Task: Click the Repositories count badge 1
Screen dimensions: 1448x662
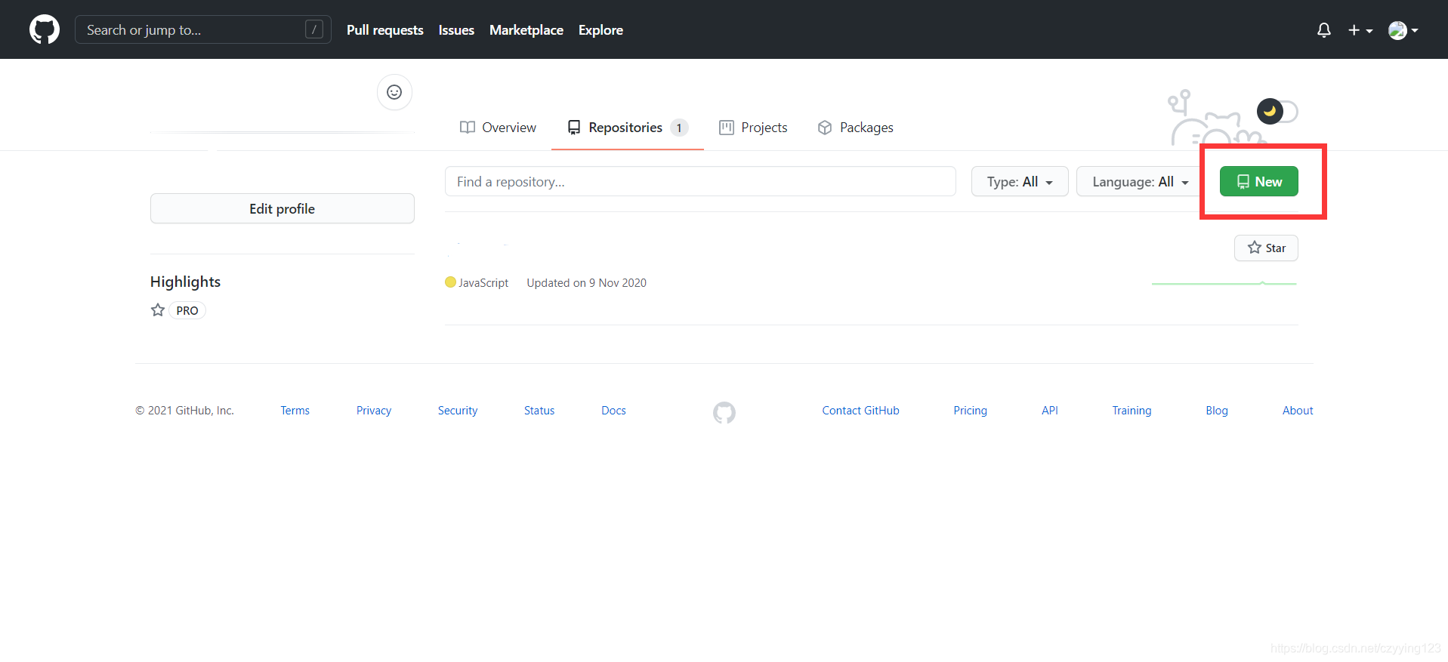Action: 679,128
